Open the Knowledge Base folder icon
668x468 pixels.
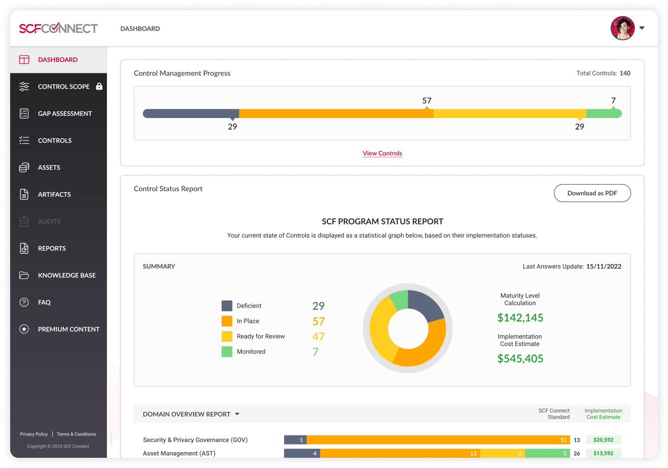pyautogui.click(x=24, y=275)
